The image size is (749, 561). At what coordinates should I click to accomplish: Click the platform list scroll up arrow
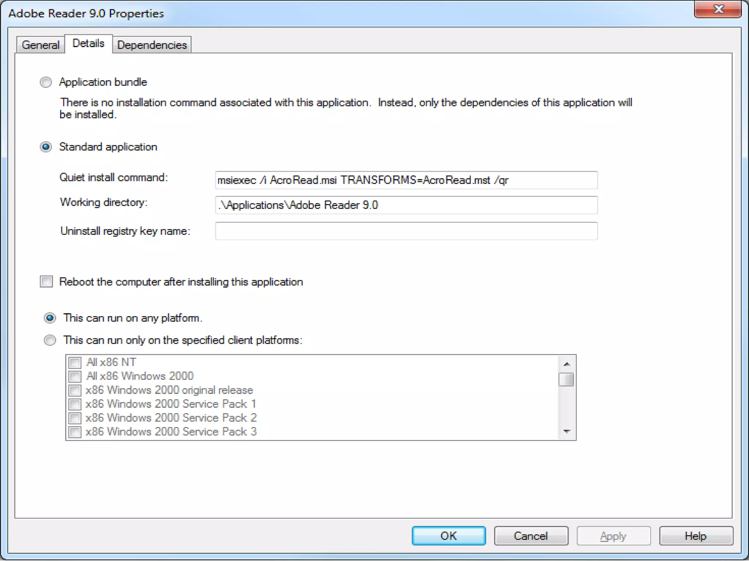point(567,364)
